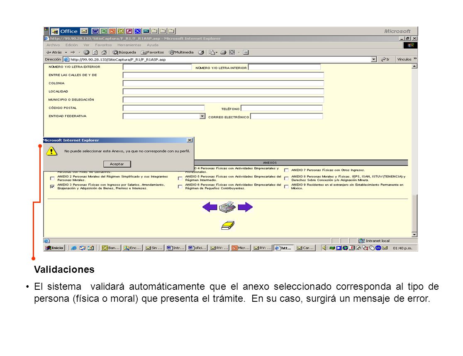Launch Excel from the Office shortcut bar
Image resolution: width=463 pixels, height=356 pixels.
pyautogui.click(x=104, y=31)
